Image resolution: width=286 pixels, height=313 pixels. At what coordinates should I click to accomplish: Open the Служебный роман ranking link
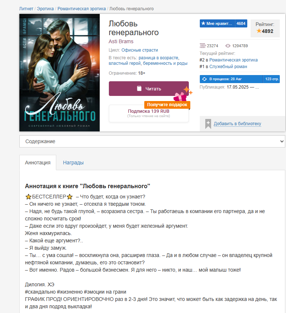pyautogui.click(x=228, y=67)
